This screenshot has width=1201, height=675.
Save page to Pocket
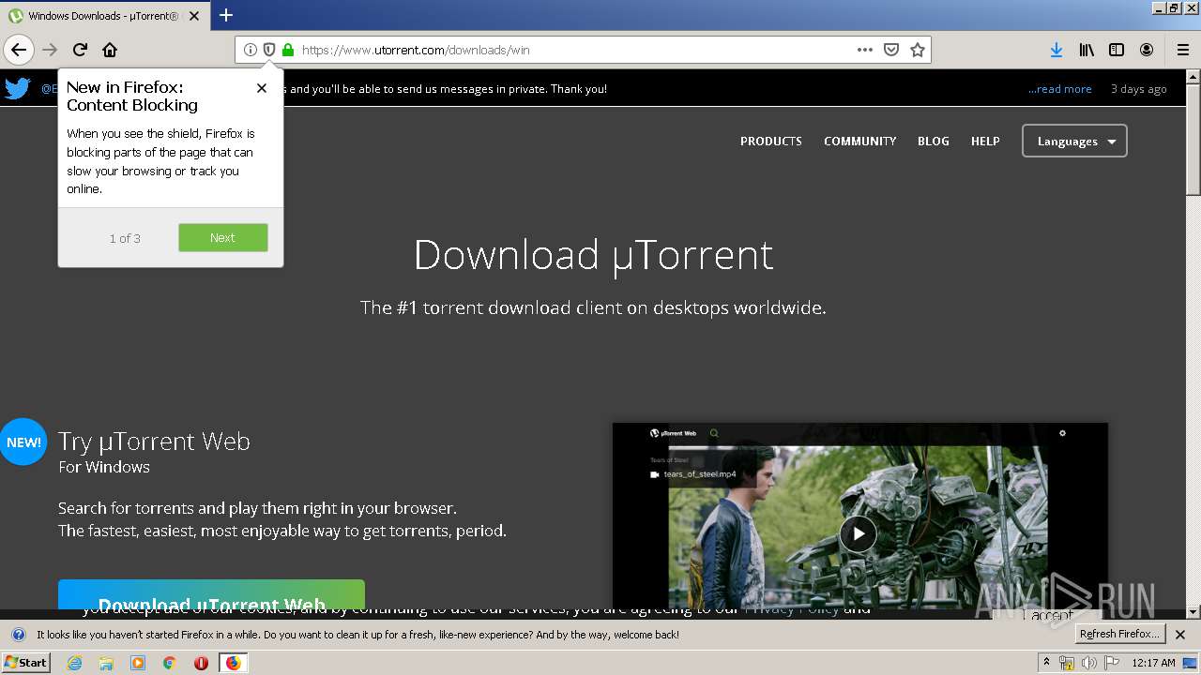[891, 50]
